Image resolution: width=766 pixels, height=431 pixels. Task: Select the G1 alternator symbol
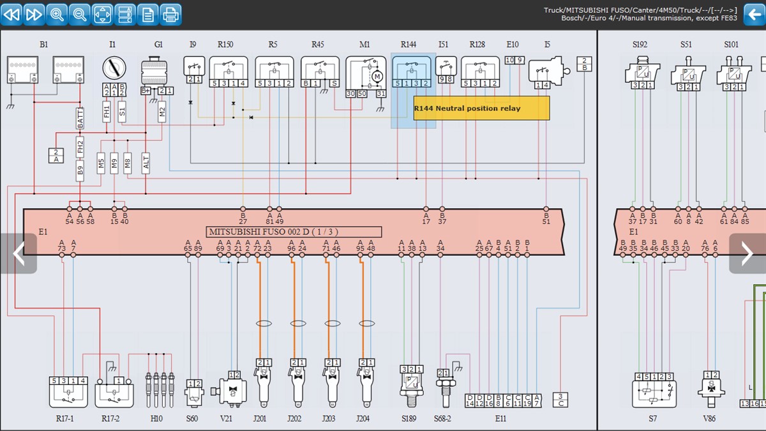tap(153, 72)
